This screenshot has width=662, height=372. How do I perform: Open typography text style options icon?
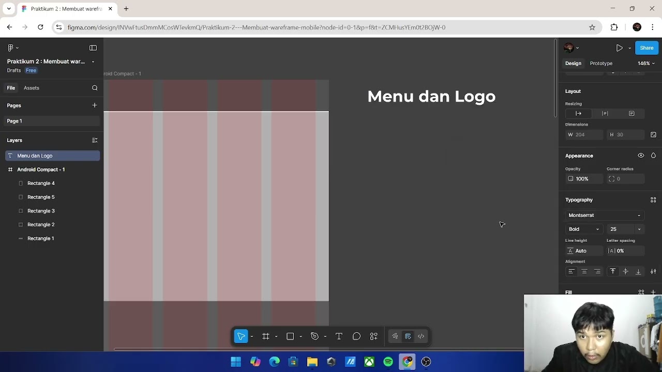[653, 200]
